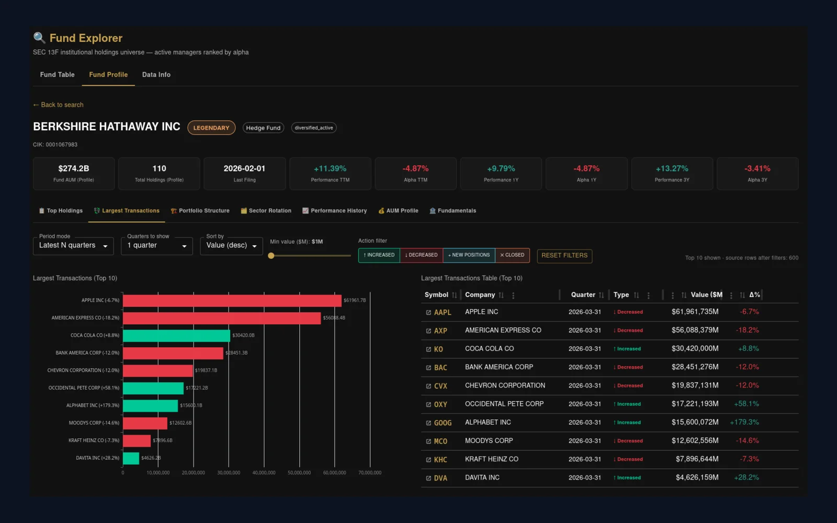The height and width of the screenshot is (523, 837).
Task: Sort by Quarter using its arrows icon
Action: tap(601, 295)
